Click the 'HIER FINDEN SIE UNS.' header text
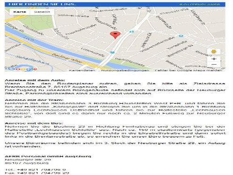This screenshot has height=175, width=233. (42, 4)
